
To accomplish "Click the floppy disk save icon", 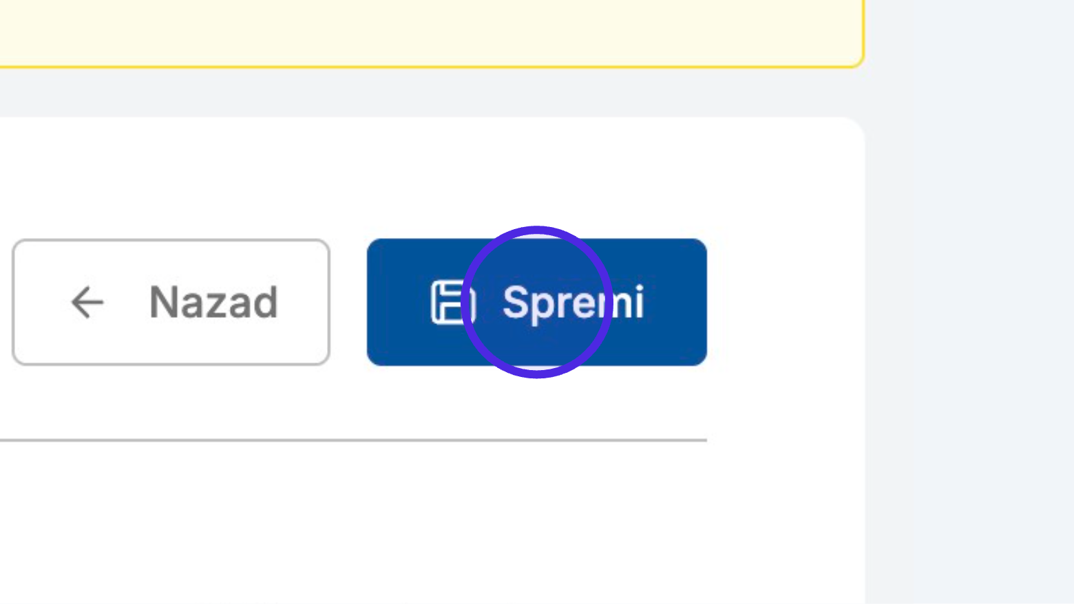I will (452, 302).
